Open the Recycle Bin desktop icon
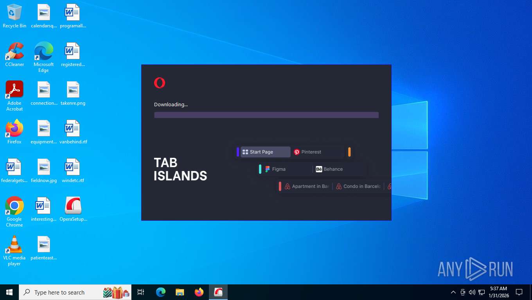 pyautogui.click(x=14, y=16)
